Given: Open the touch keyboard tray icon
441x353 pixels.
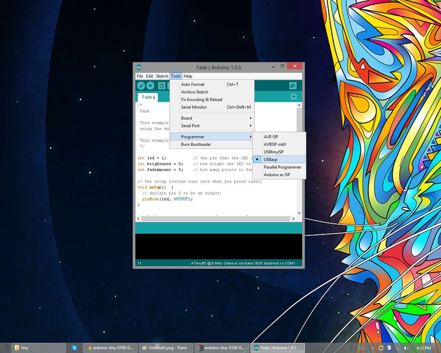Looking at the screenshot, I should pos(361,348).
